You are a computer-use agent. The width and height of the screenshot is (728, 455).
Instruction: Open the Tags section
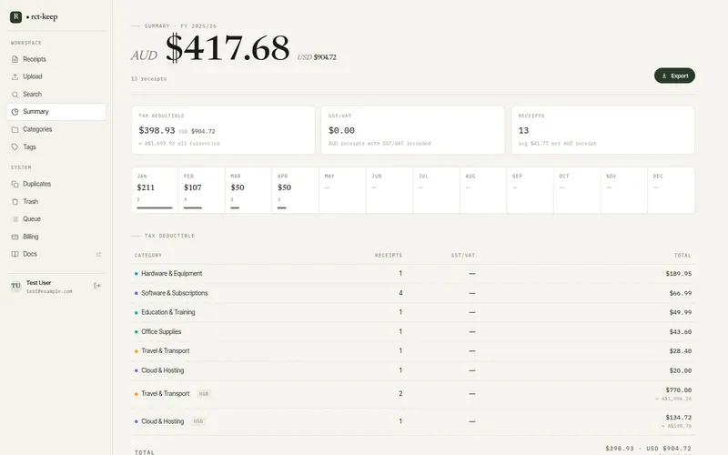pos(56,147)
